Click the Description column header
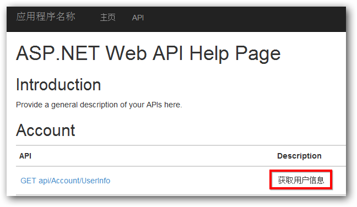Screen dimensions: 357x207 pos(299,156)
